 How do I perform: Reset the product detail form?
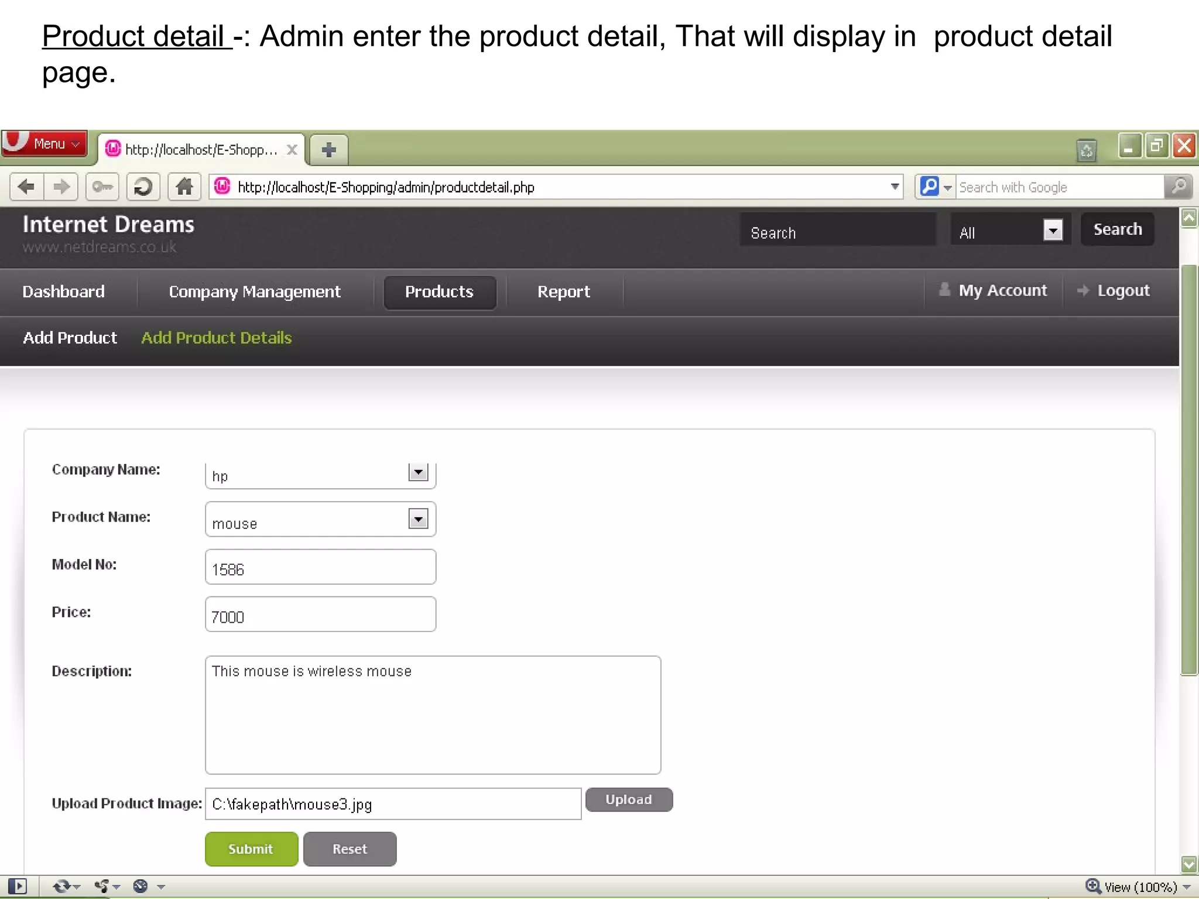pyautogui.click(x=350, y=849)
